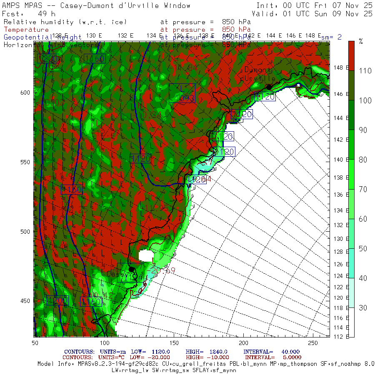375x375 pixels.
Task: Click the 'LW:rrtmg_lw' text on the bottom line
Action: click(130, 370)
